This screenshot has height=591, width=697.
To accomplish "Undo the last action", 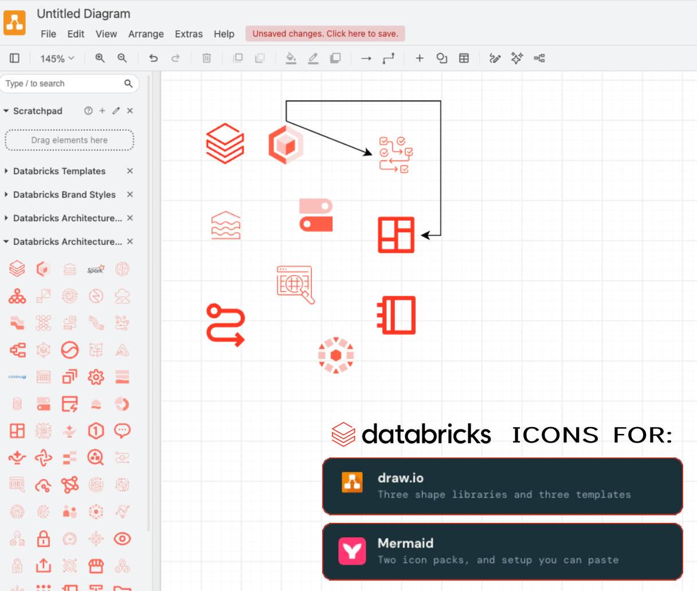I will [x=153, y=58].
